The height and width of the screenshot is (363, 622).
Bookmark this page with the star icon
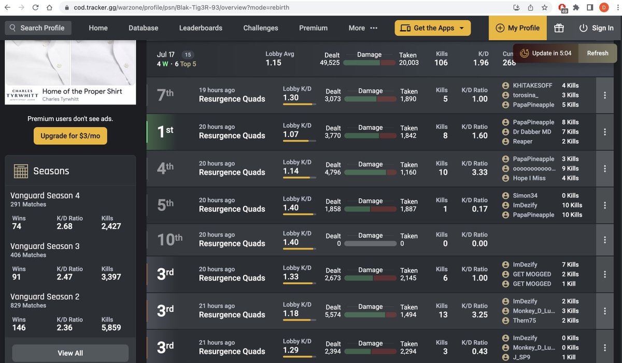pos(544,8)
